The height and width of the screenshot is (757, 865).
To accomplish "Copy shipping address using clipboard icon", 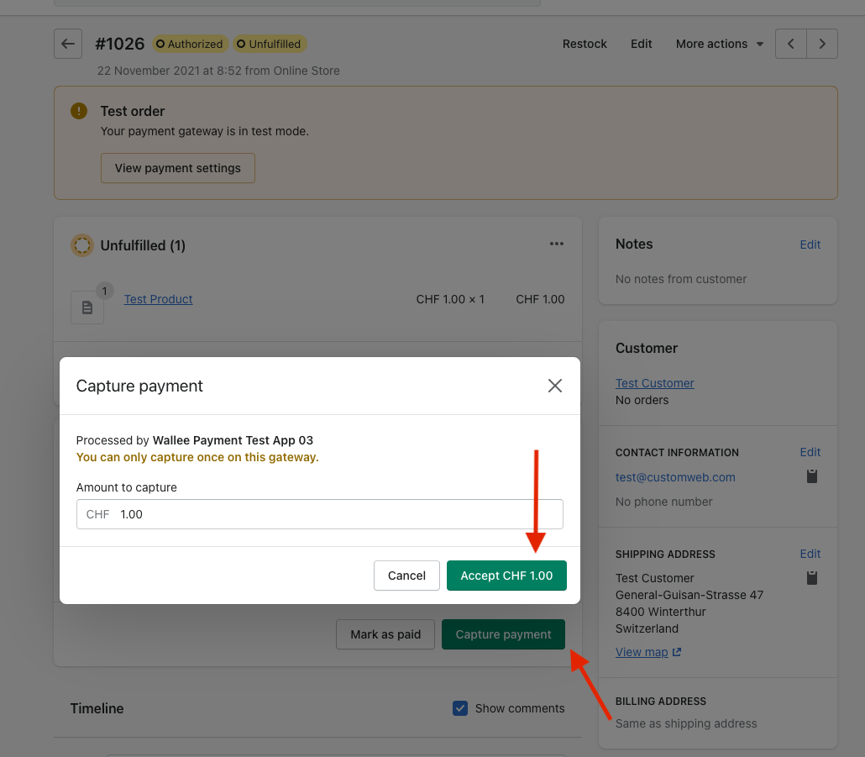I will click(x=811, y=578).
